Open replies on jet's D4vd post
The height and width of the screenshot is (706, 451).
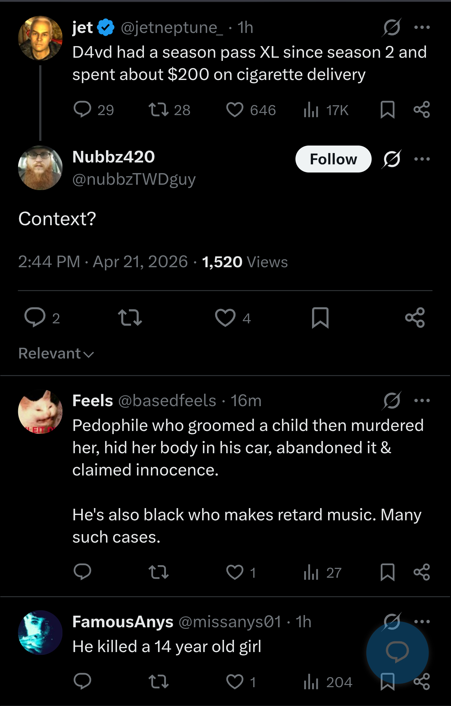click(82, 110)
